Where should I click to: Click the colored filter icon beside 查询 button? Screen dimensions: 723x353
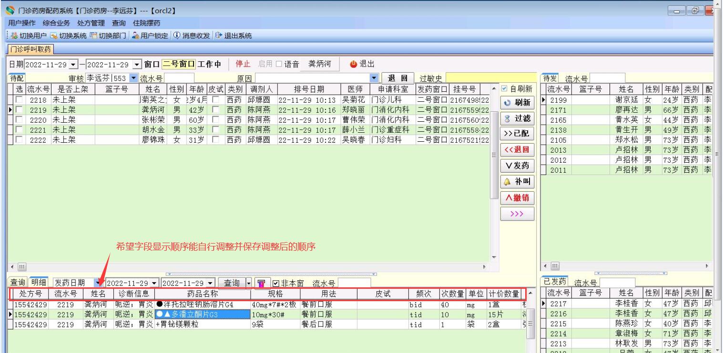coord(262,283)
